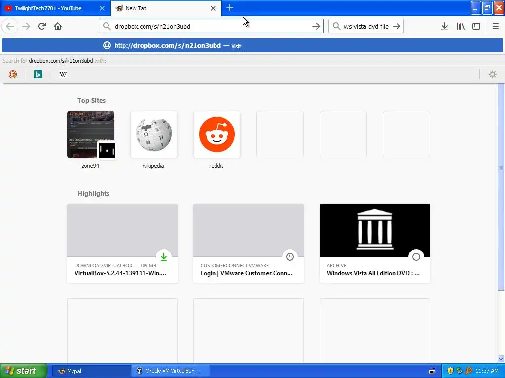Open the Library toolbar icon
The width and height of the screenshot is (505, 378).
[x=461, y=26]
